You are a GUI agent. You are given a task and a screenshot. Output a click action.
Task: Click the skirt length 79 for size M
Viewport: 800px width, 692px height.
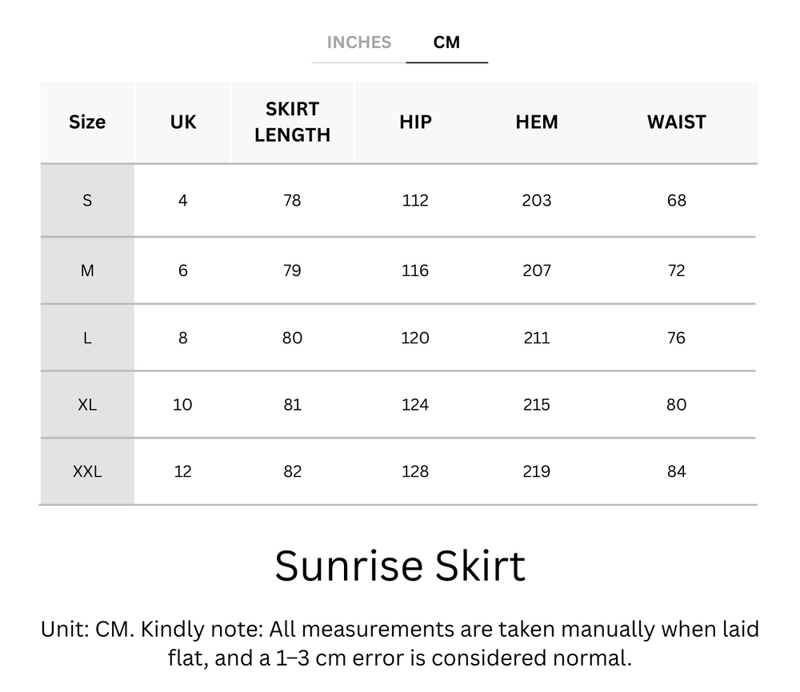[x=291, y=270]
